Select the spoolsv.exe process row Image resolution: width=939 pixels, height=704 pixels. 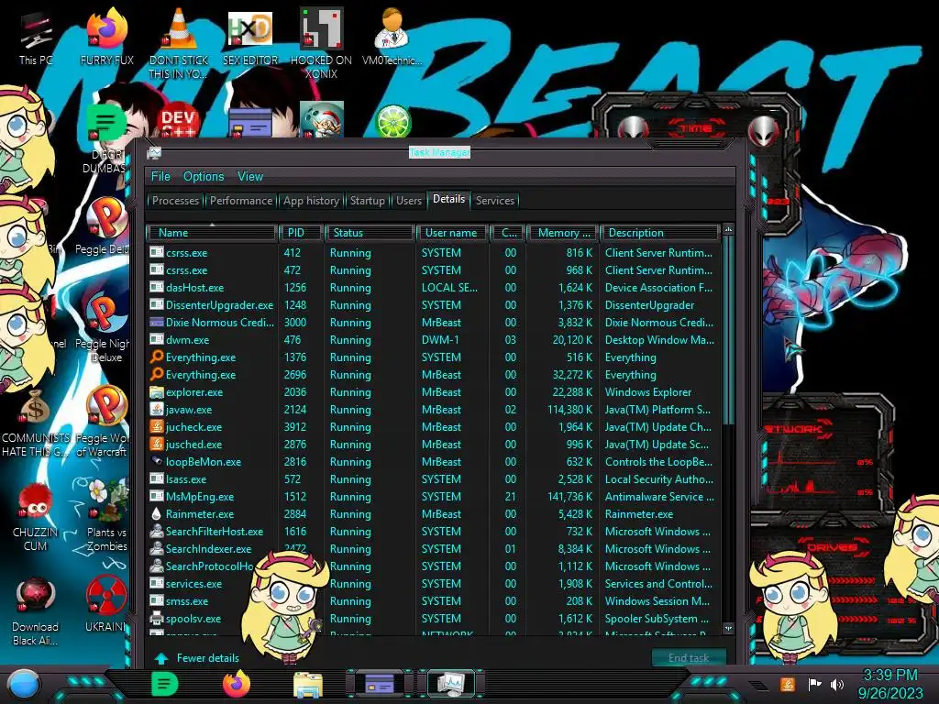tap(434, 619)
